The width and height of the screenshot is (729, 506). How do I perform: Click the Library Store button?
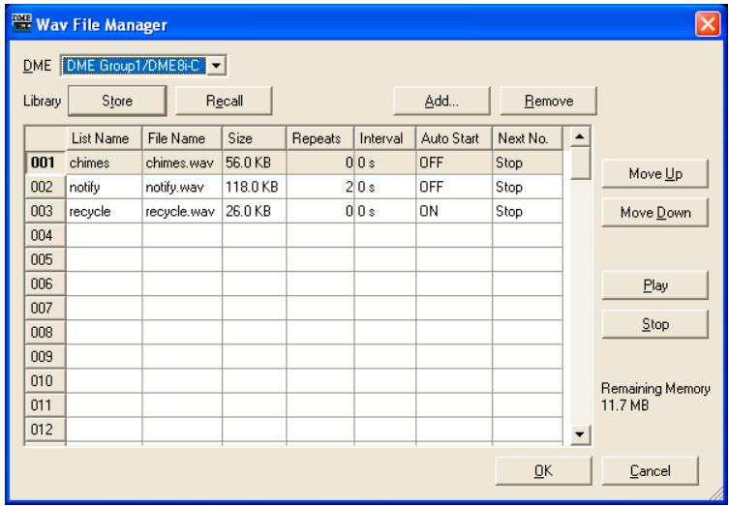(117, 101)
